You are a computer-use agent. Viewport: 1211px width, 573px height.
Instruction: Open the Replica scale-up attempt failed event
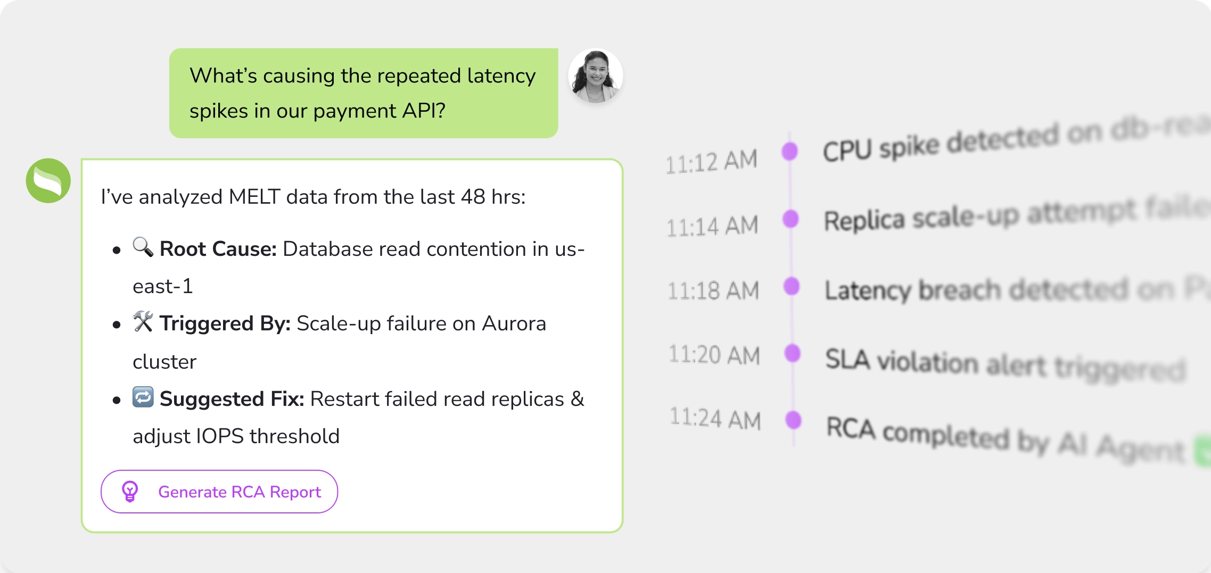(1011, 214)
